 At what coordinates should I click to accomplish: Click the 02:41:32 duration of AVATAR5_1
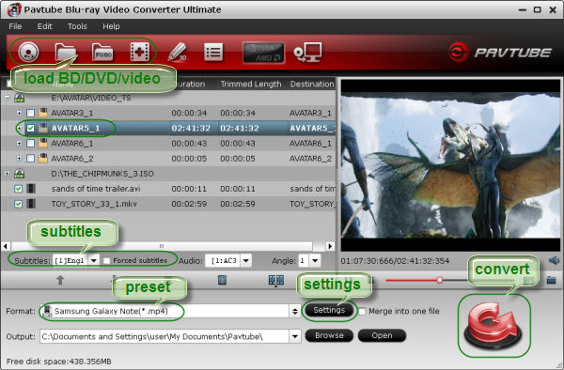(191, 129)
